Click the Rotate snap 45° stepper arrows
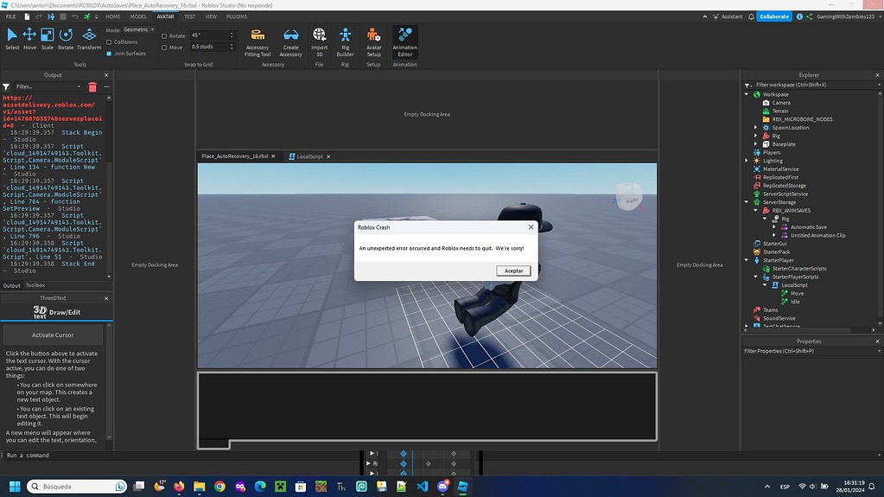884x497 pixels. coord(231,35)
